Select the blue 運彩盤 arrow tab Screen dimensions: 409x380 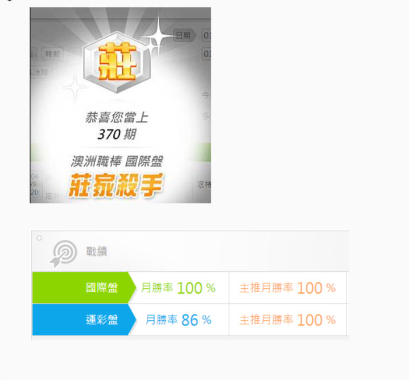click(x=84, y=320)
